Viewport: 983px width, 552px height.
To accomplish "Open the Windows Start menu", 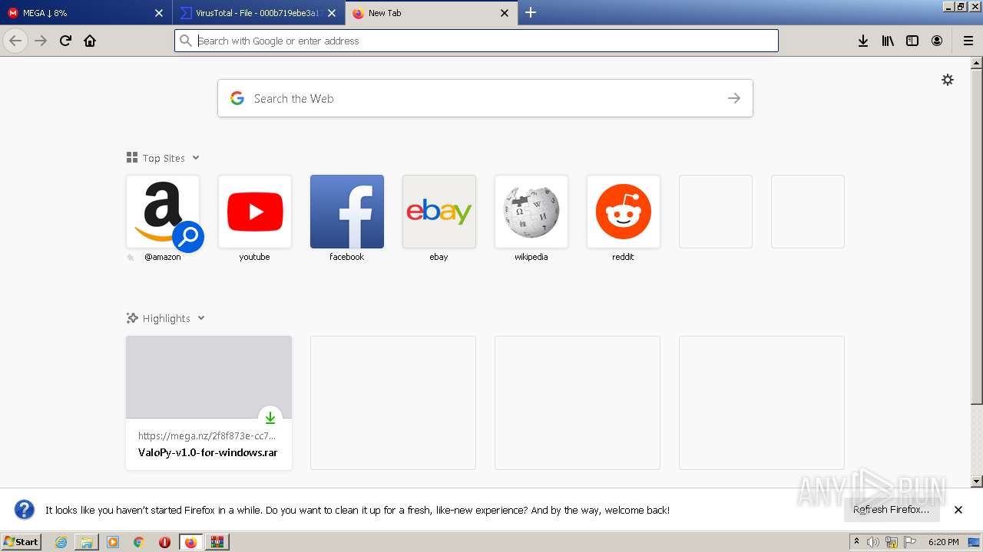I will coord(21,542).
